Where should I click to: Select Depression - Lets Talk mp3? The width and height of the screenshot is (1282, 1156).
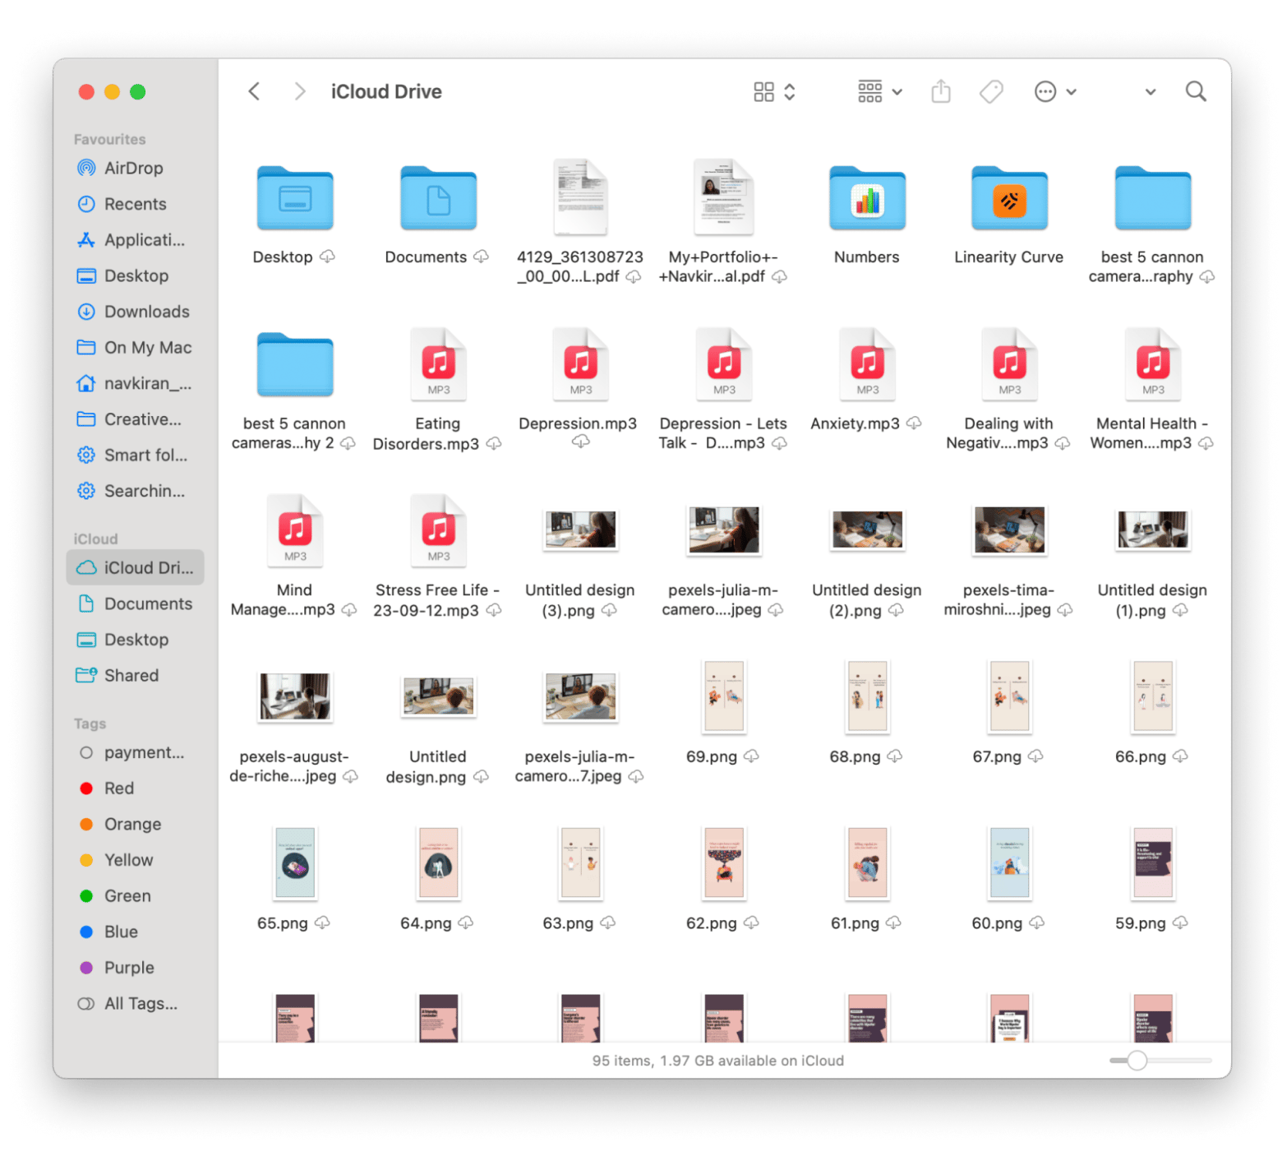coord(724,364)
